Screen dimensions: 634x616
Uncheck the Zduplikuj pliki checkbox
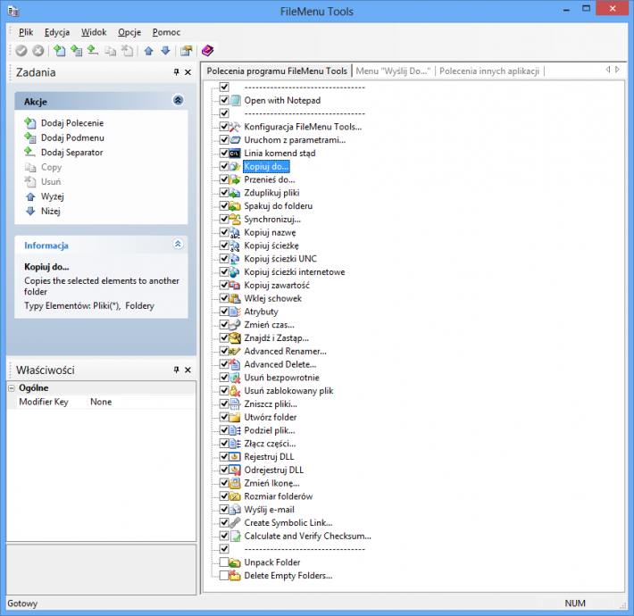pyautogui.click(x=224, y=193)
